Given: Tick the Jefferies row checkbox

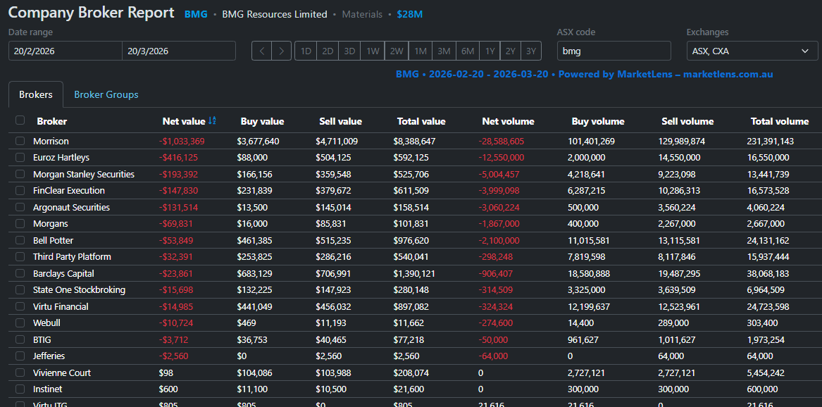Looking at the screenshot, I should (20, 356).
